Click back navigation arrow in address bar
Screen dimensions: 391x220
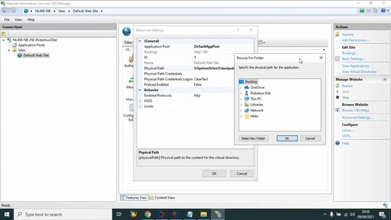pyautogui.click(x=5, y=11)
